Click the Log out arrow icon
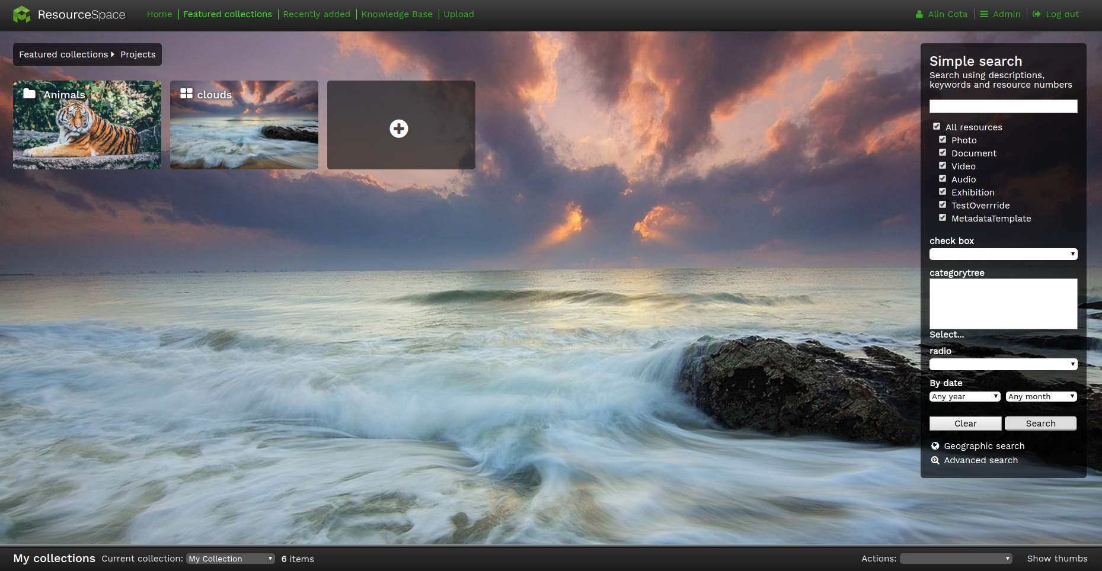The height and width of the screenshot is (571, 1102). coord(1037,14)
